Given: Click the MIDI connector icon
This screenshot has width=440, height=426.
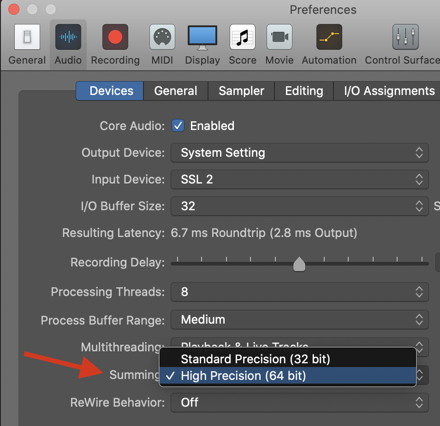Looking at the screenshot, I should pyautogui.click(x=162, y=38).
